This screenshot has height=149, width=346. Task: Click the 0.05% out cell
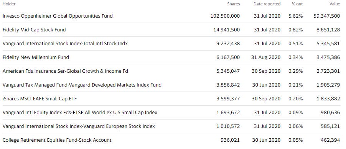coord(295,140)
